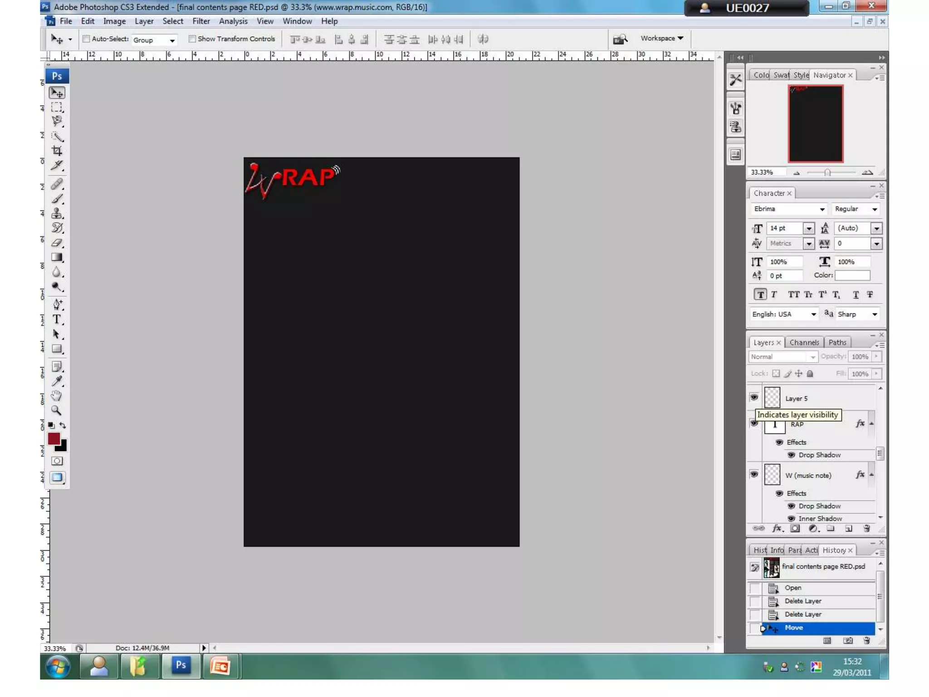This screenshot has height=697, width=929.
Task: Enable Show Transform Controls checkbox
Action: point(192,39)
